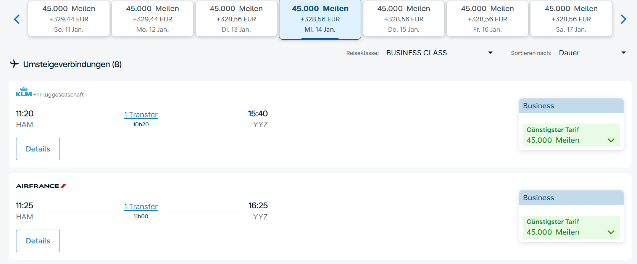637x264 pixels.
Task: Click the 1 Transfer link with 10h20 duration
Action: (140, 114)
